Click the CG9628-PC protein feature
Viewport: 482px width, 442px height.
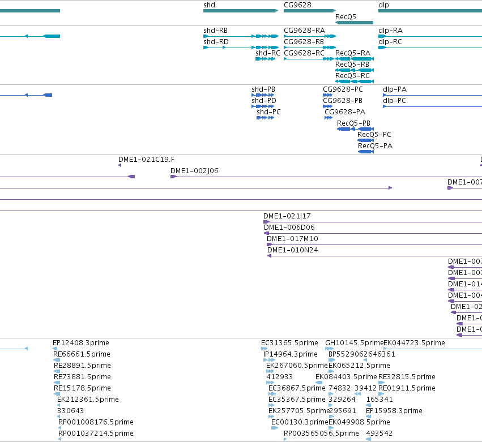pos(328,95)
